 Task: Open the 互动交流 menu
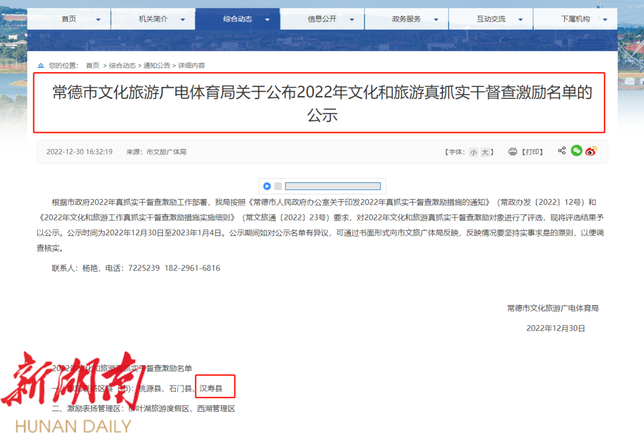click(x=491, y=19)
